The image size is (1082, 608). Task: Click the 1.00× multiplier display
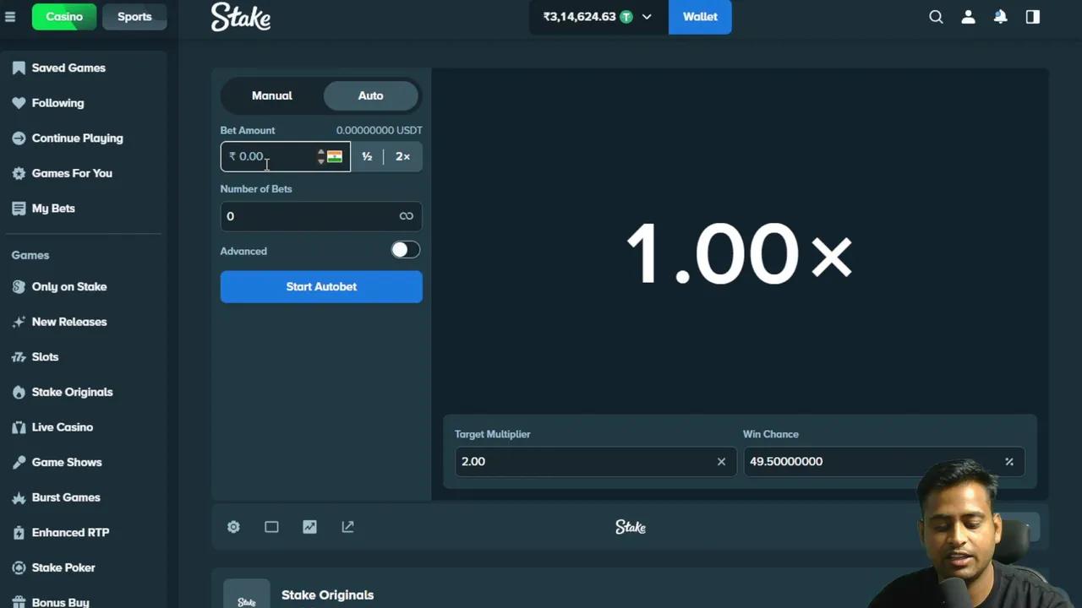click(x=740, y=253)
